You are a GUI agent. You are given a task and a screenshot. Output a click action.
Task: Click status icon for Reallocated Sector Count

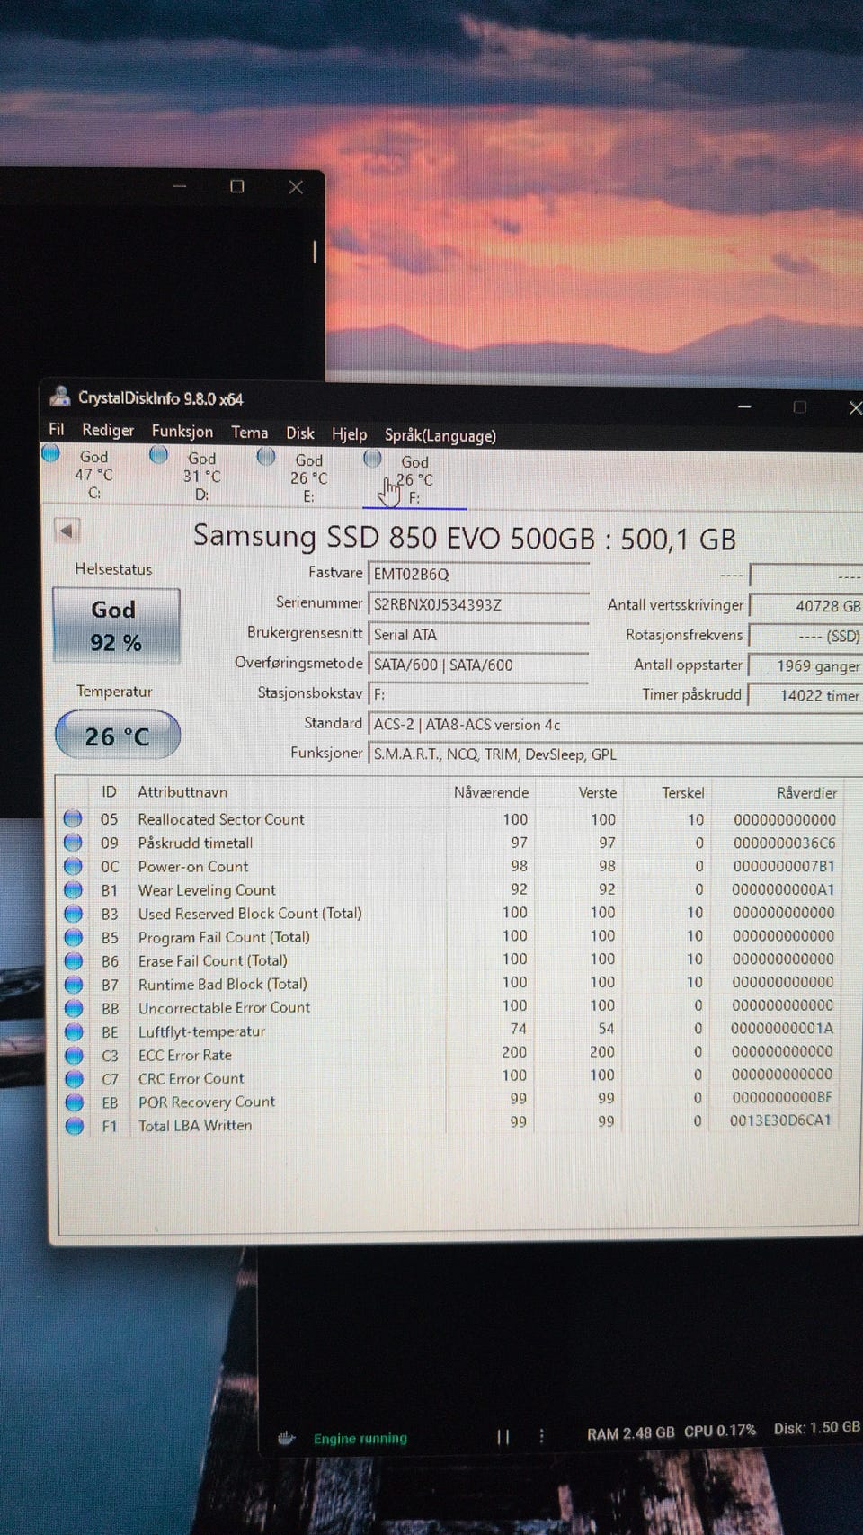click(x=73, y=818)
